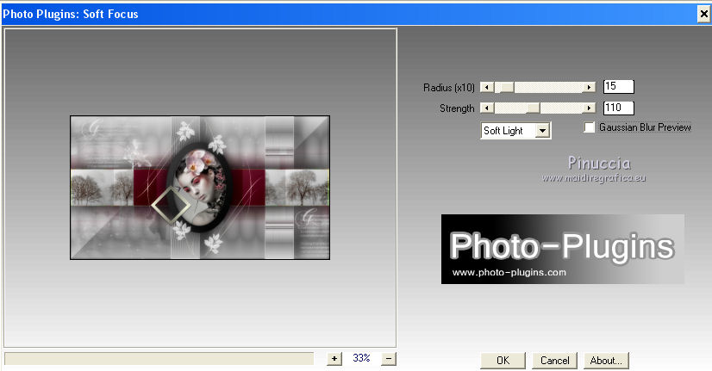
Task: Click the Photo-Plugins logo banner
Action: [x=563, y=249]
